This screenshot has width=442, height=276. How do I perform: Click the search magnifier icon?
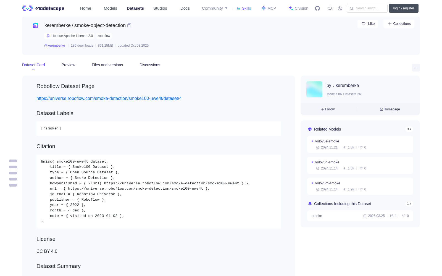click(x=352, y=8)
